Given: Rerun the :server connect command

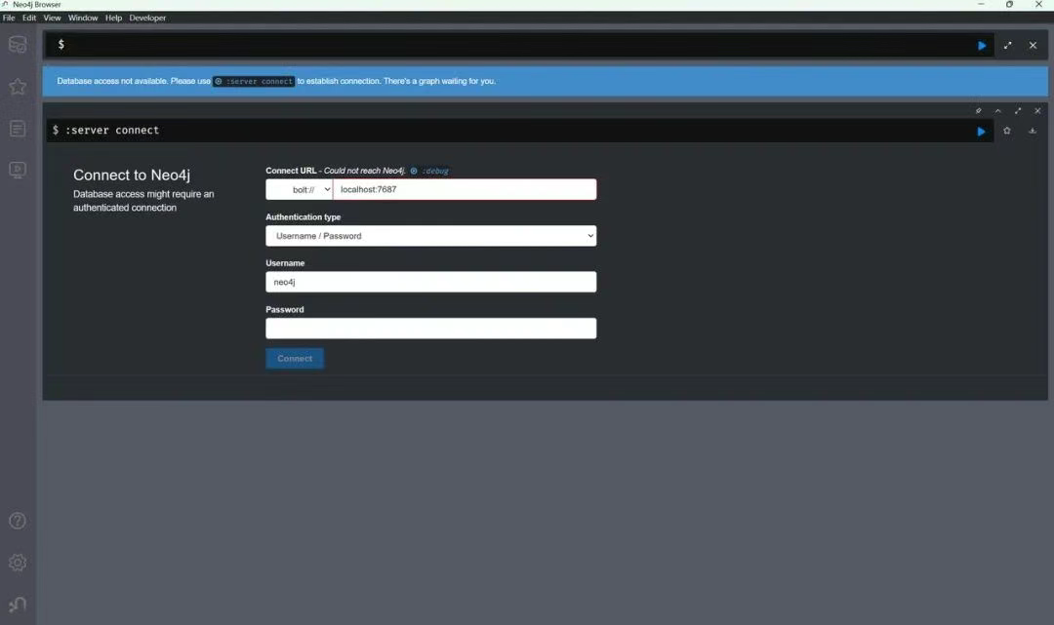Looking at the screenshot, I should (x=982, y=132).
